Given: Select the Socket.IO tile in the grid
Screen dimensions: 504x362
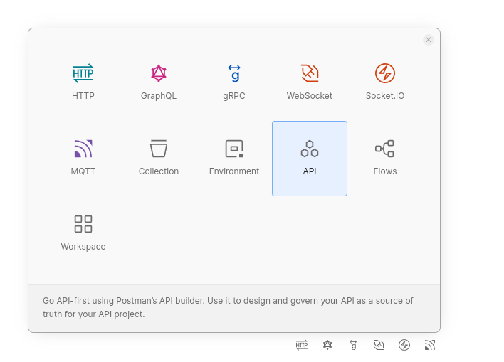Looking at the screenshot, I should (x=385, y=82).
